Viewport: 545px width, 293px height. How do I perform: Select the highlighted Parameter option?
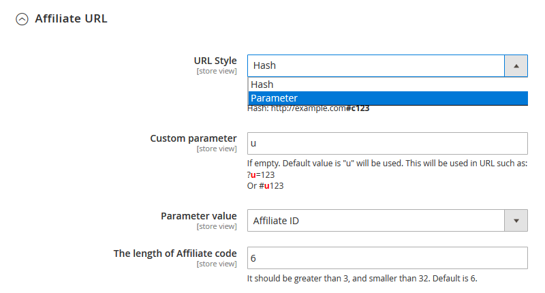pos(274,98)
